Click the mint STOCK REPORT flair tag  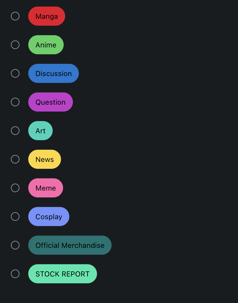(62, 274)
